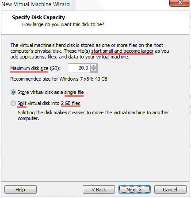Click the underlined 'start small and become larger' phrase
The height and width of the screenshot is (198, 191).
point(122,51)
